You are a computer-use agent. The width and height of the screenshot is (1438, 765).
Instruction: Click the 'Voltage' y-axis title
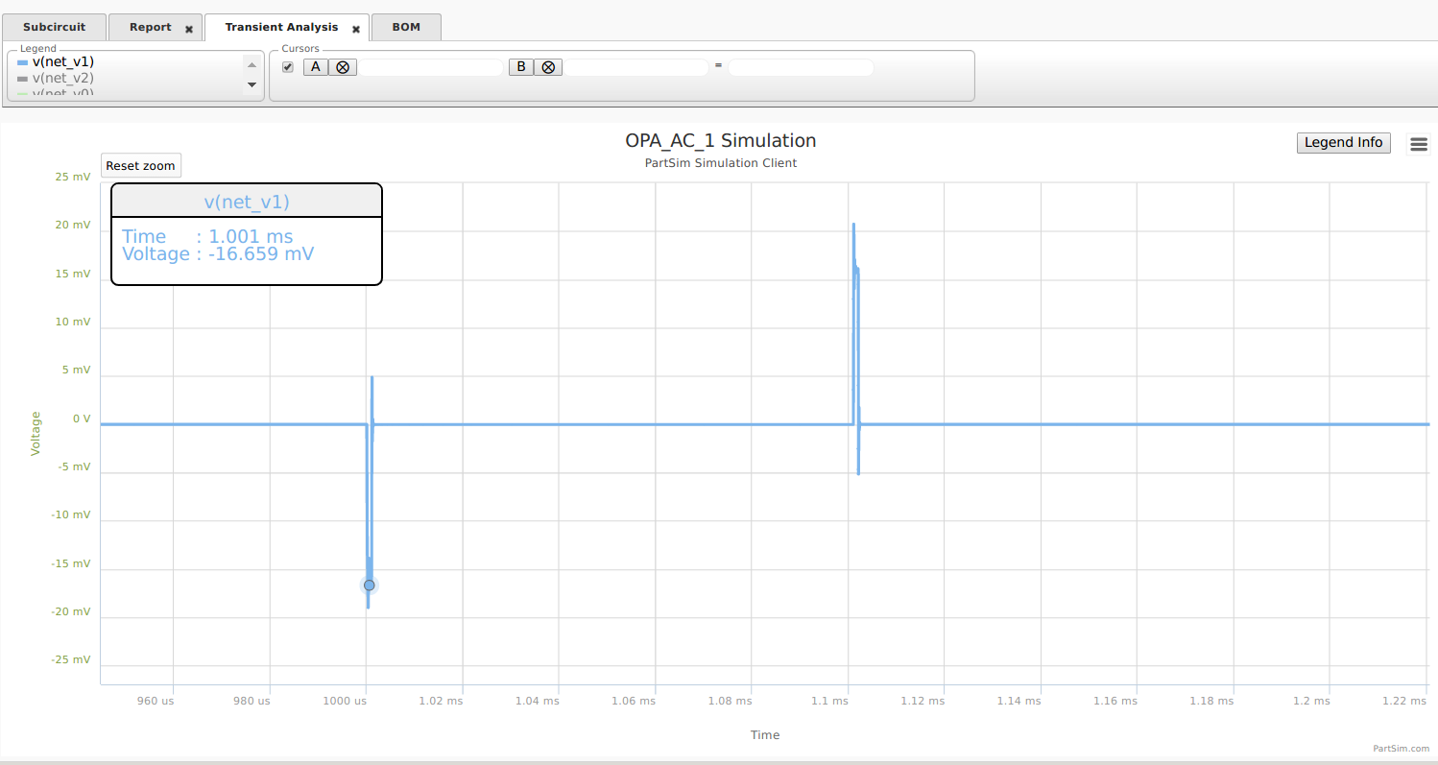click(36, 433)
